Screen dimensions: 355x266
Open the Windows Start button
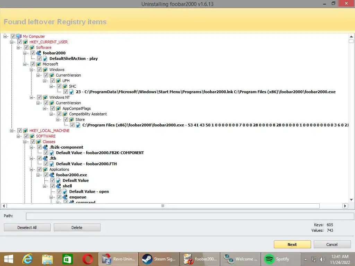point(9,259)
